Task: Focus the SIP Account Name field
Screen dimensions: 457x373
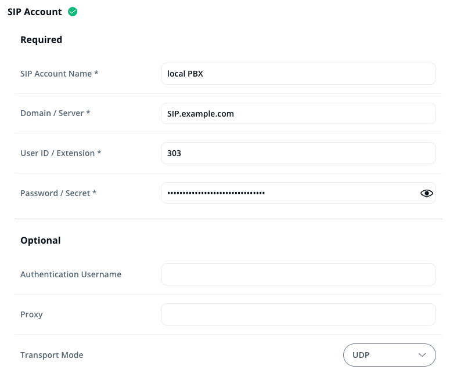Action: coord(298,74)
